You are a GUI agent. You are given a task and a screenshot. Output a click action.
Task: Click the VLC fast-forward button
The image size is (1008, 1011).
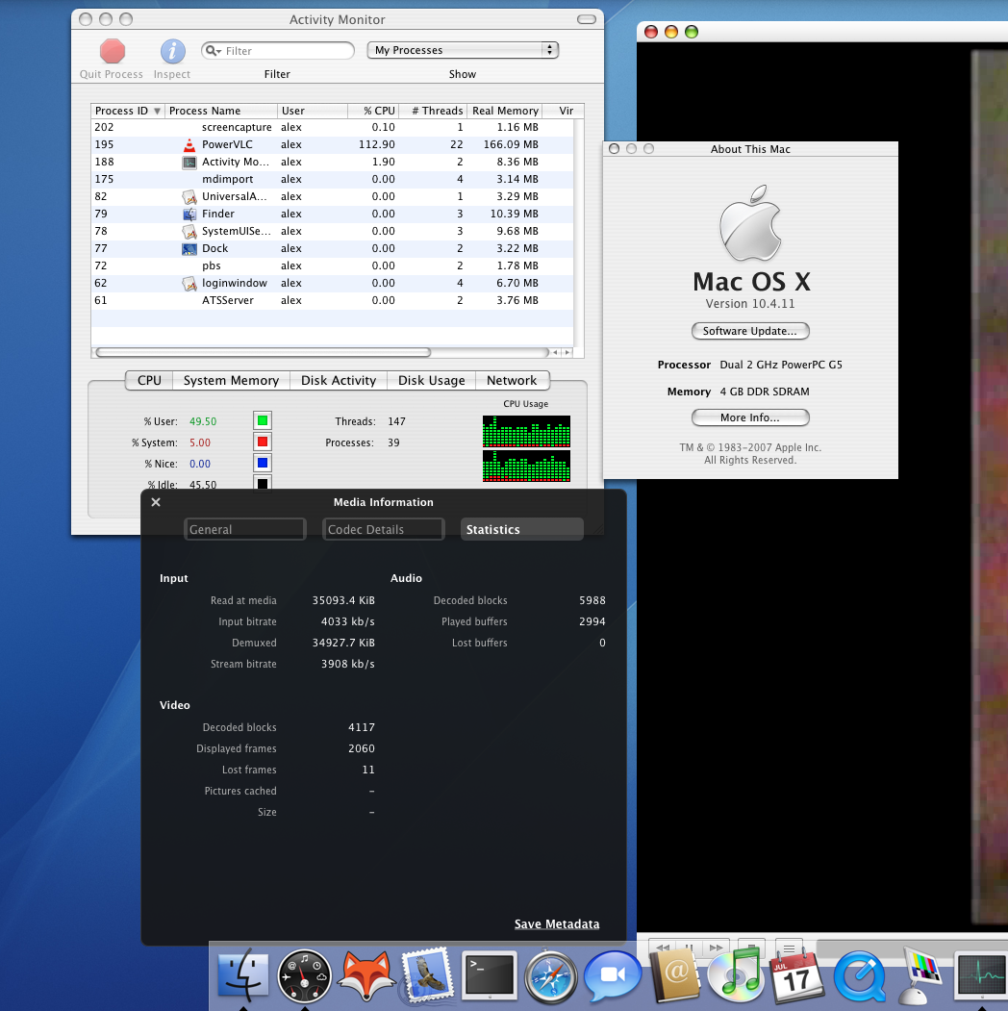pos(716,948)
